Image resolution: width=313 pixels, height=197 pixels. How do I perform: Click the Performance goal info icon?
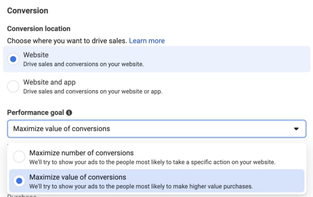tap(69, 113)
